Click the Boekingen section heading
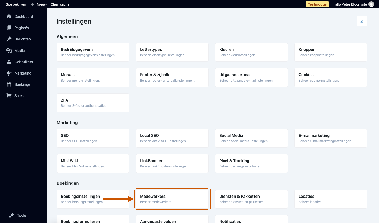The image size is (379, 223). (68, 183)
